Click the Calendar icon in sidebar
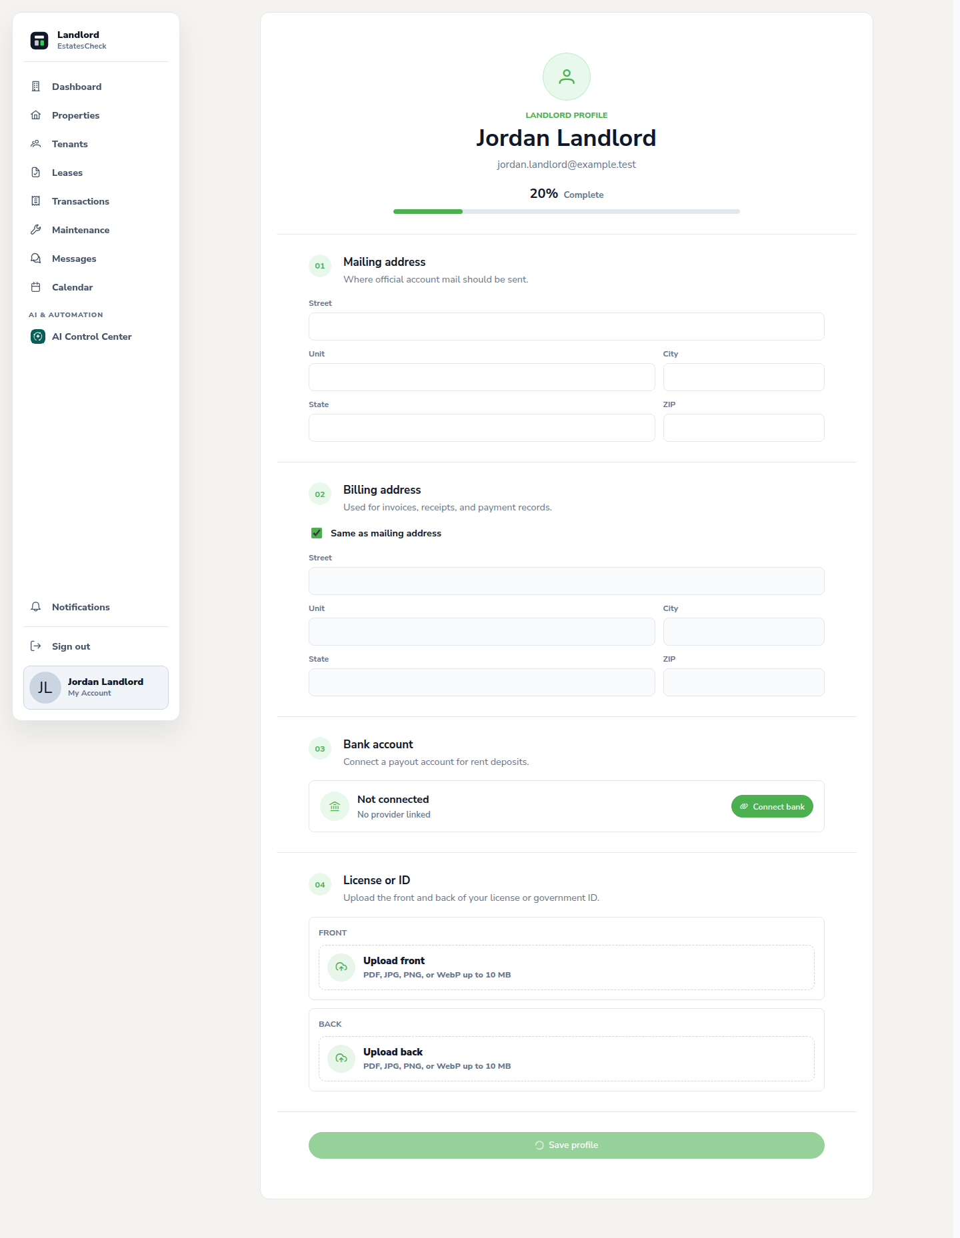 tap(36, 287)
